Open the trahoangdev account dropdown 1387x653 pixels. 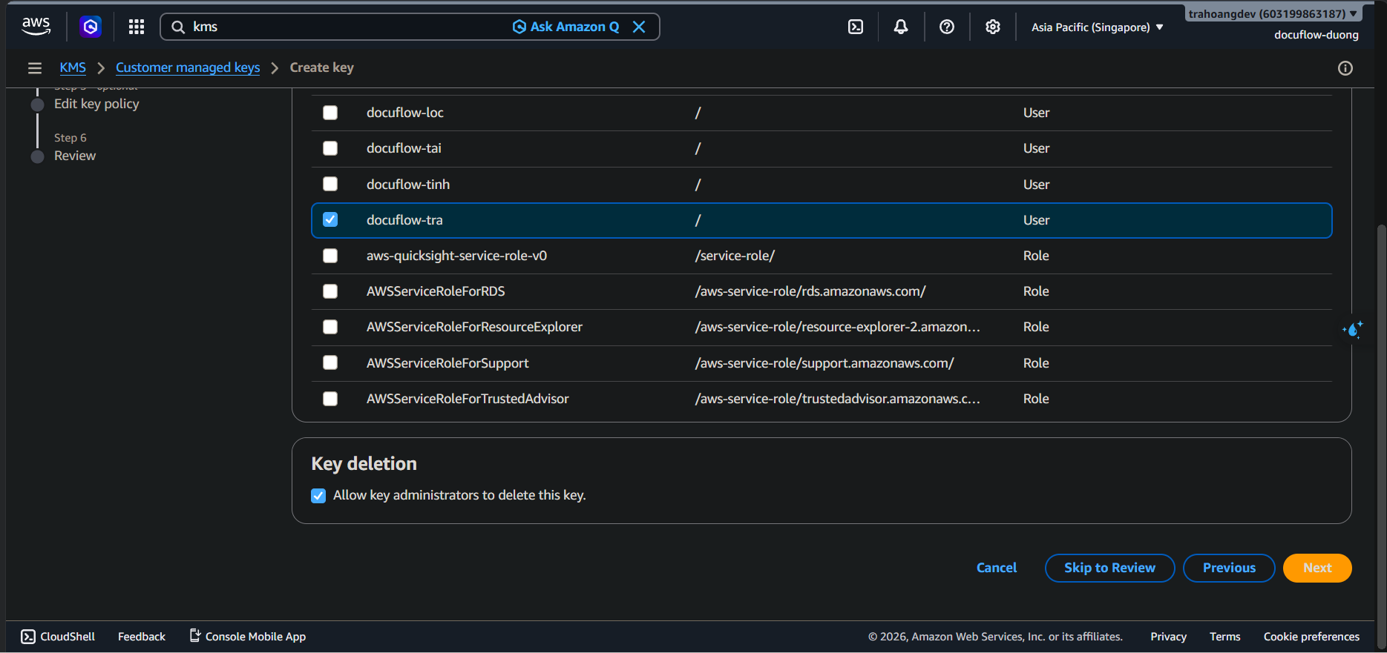[x=1273, y=14]
